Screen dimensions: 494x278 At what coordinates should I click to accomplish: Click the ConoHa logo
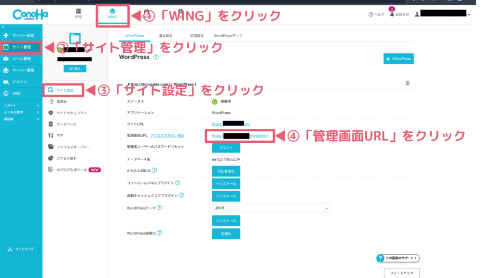30,14
